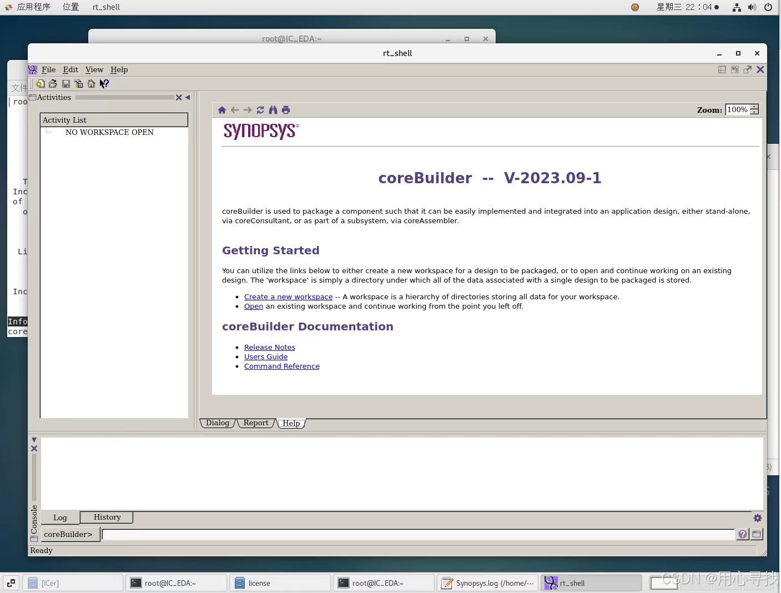Collapse the Activities panel with the arrow

click(188, 97)
